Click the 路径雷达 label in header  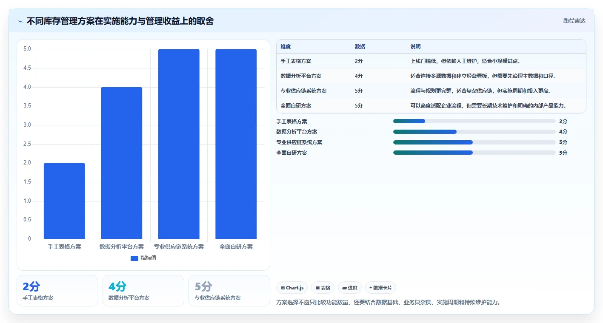tap(574, 20)
